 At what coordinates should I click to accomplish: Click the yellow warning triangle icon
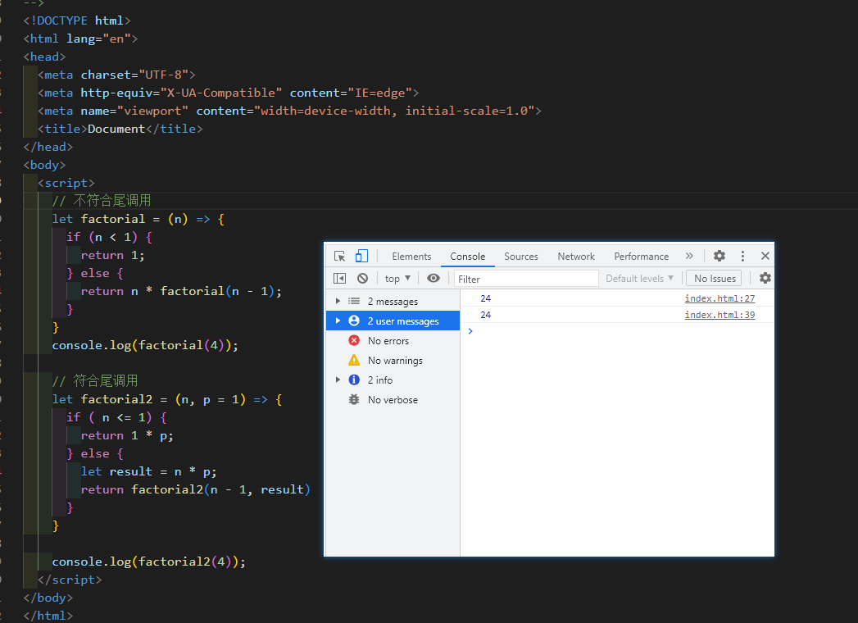[x=354, y=360]
